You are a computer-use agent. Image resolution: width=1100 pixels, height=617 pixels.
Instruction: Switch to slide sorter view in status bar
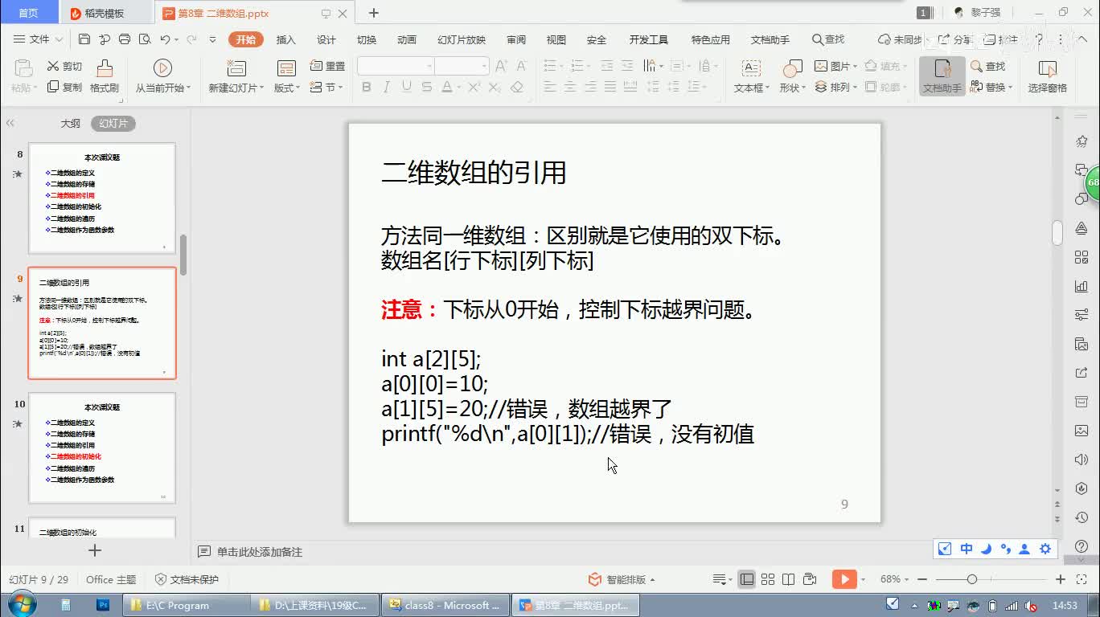768,579
